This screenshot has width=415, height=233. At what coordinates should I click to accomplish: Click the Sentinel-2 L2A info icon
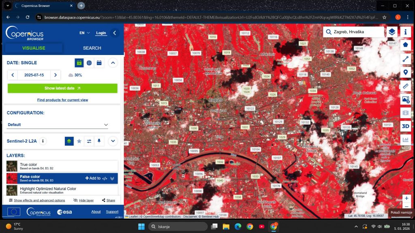[x=43, y=141]
